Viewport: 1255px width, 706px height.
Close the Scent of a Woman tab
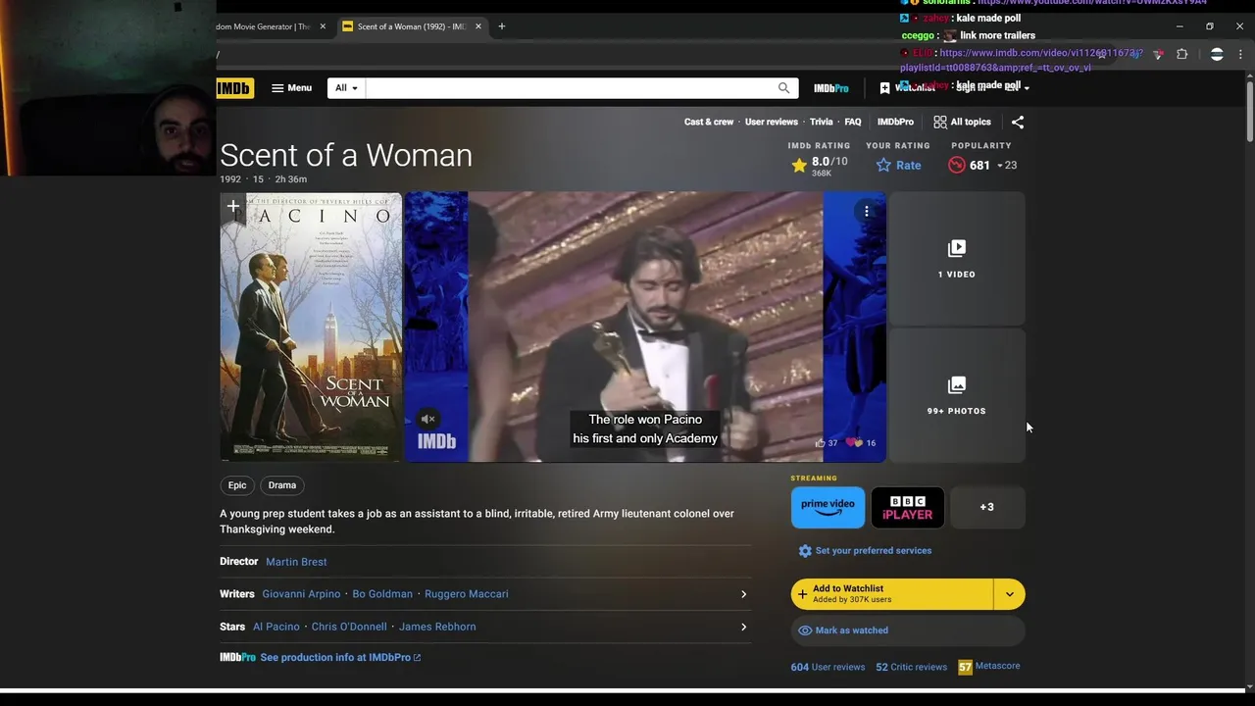(478, 26)
